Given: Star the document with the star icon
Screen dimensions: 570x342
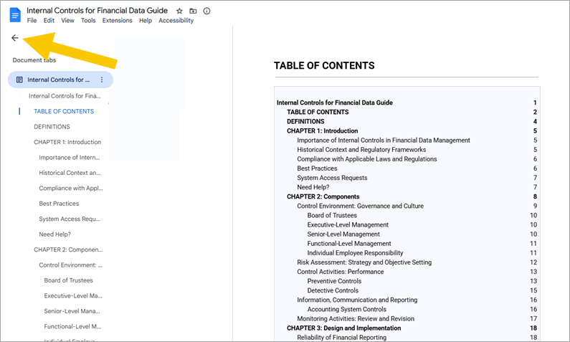Looking at the screenshot, I should (179, 11).
